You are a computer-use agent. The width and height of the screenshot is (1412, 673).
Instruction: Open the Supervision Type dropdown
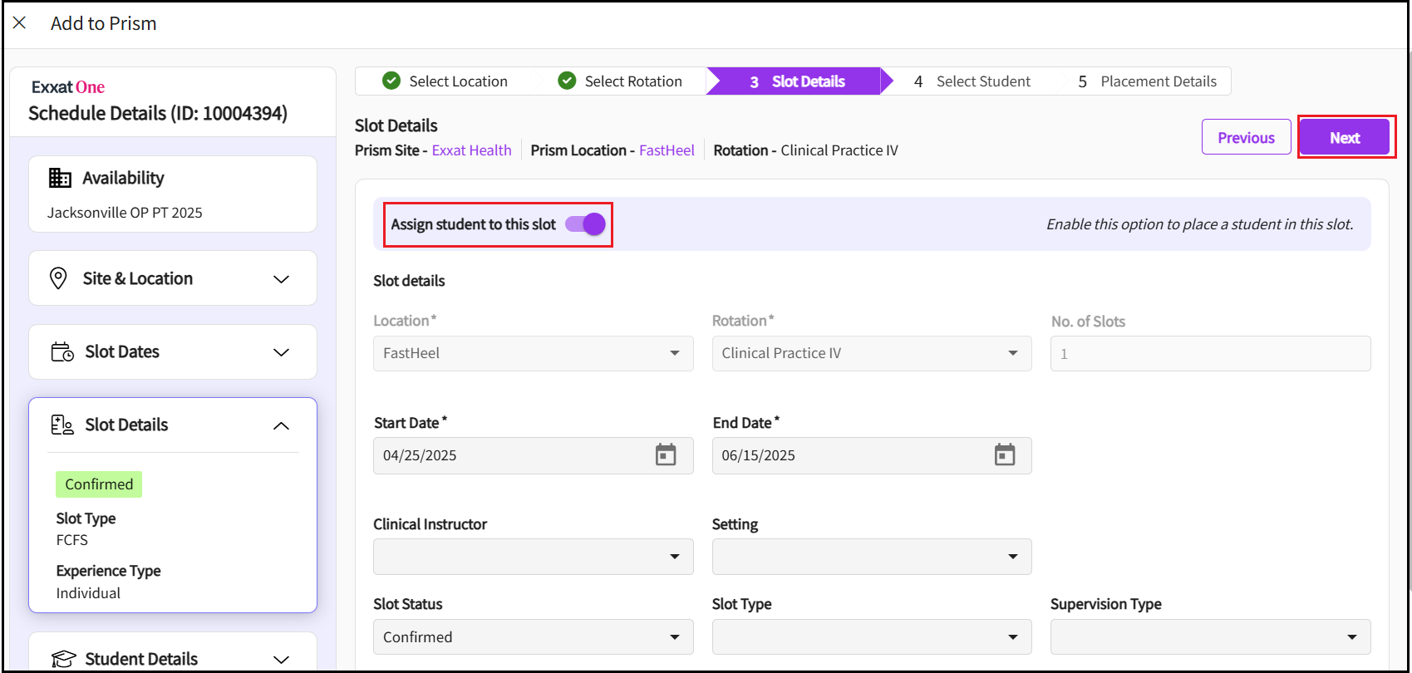(x=1210, y=637)
